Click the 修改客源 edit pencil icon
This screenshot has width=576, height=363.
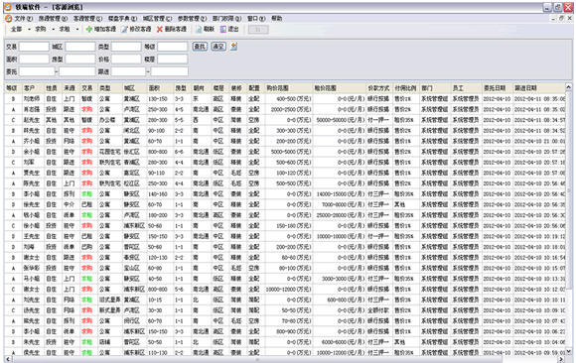124,30
